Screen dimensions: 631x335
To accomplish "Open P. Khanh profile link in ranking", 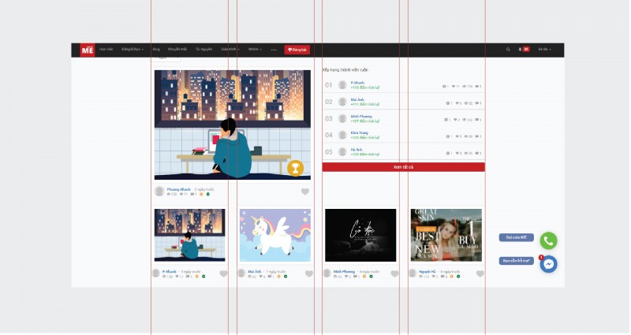I will click(357, 83).
